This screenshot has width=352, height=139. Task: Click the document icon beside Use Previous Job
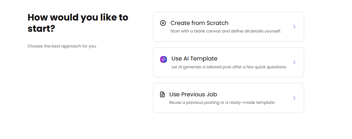pos(162,95)
